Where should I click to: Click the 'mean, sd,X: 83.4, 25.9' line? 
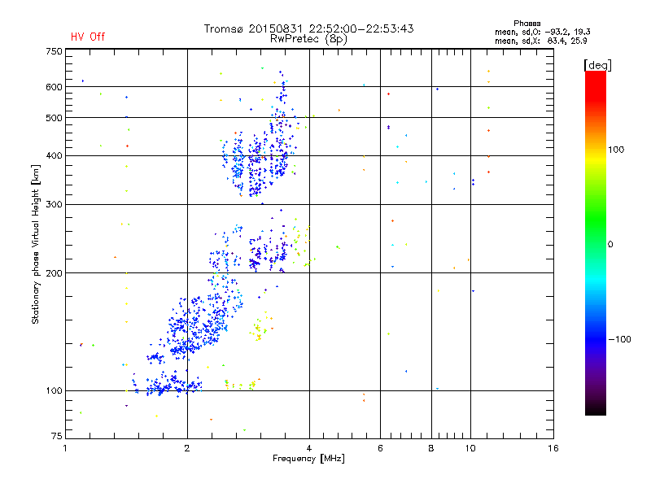(x=540, y=41)
